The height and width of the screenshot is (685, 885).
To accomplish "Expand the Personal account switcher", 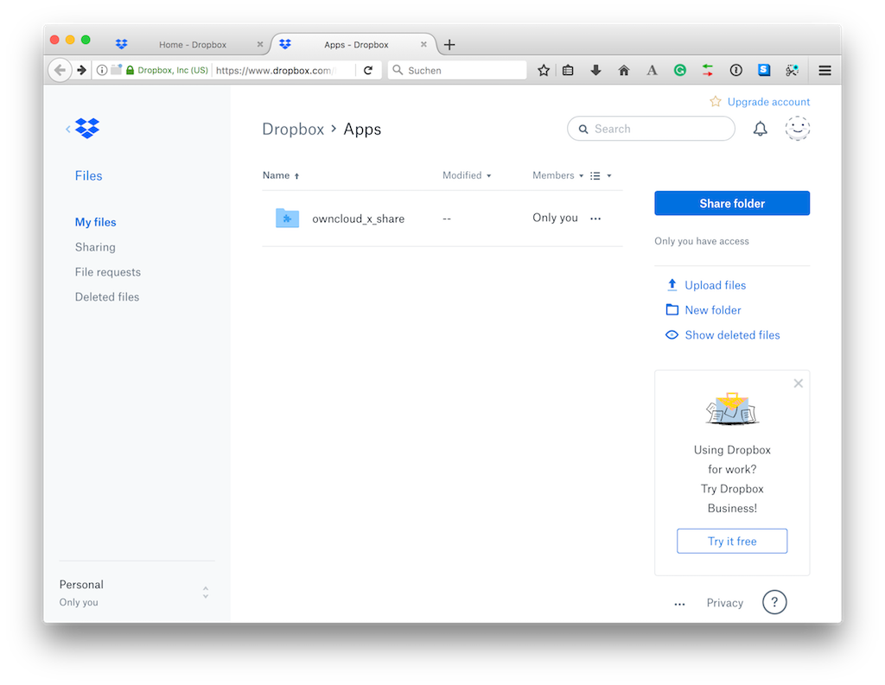I will click(x=205, y=592).
